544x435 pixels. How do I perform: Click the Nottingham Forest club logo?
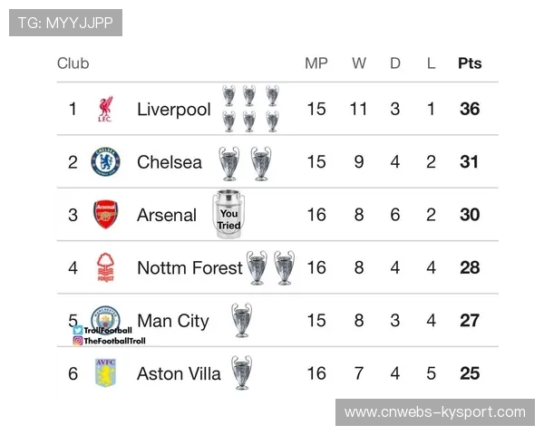106,267
